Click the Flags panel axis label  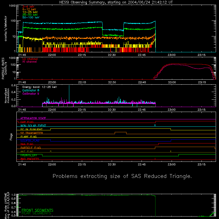pyautogui.click(x=11, y=137)
